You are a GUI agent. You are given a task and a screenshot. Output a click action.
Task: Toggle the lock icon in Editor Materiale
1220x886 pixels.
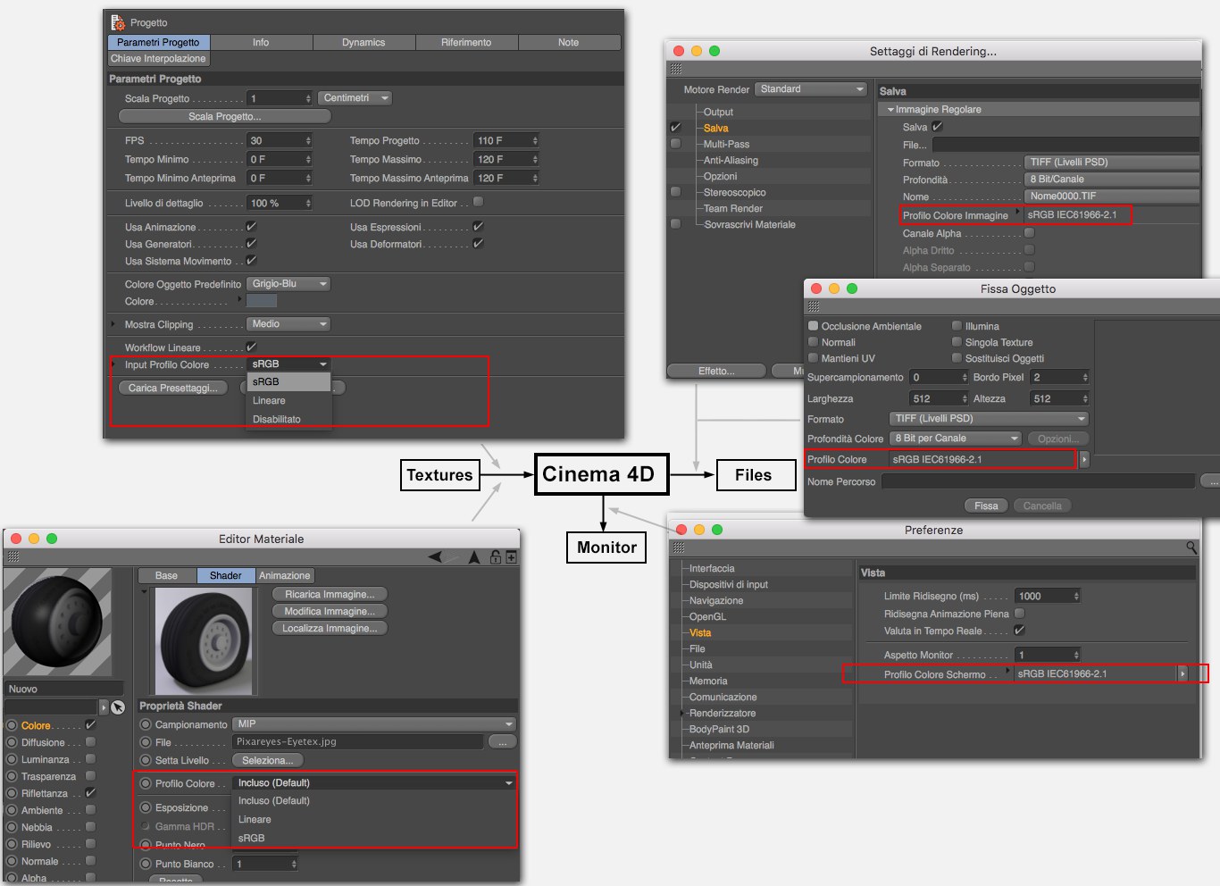(x=495, y=556)
